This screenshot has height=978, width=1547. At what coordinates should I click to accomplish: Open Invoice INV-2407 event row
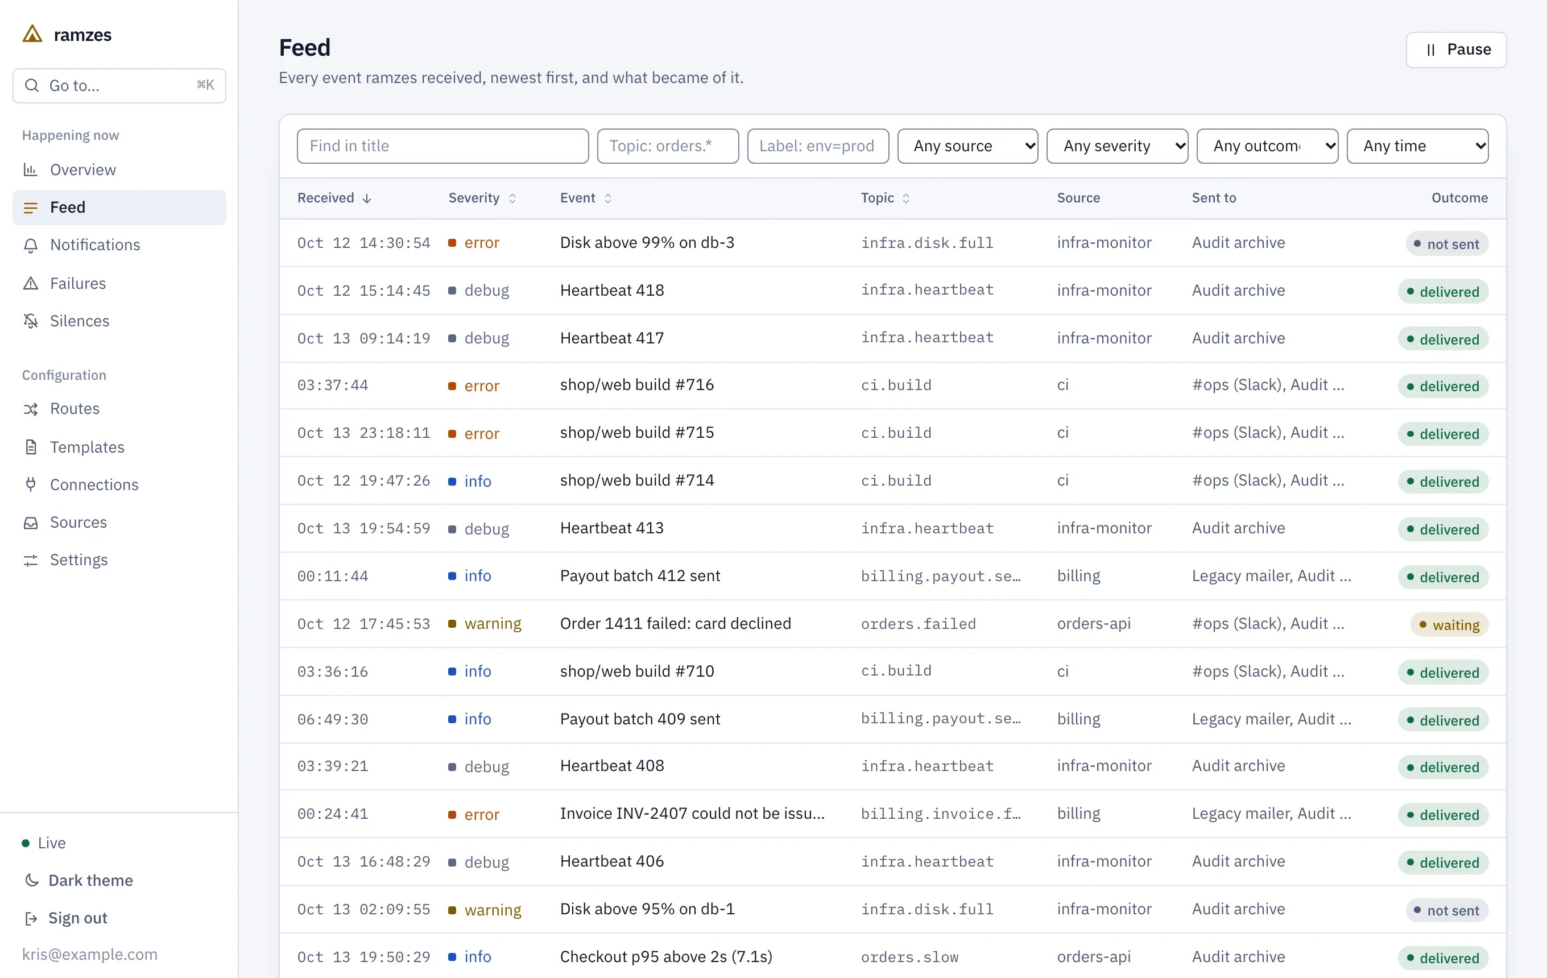pyautogui.click(x=892, y=814)
